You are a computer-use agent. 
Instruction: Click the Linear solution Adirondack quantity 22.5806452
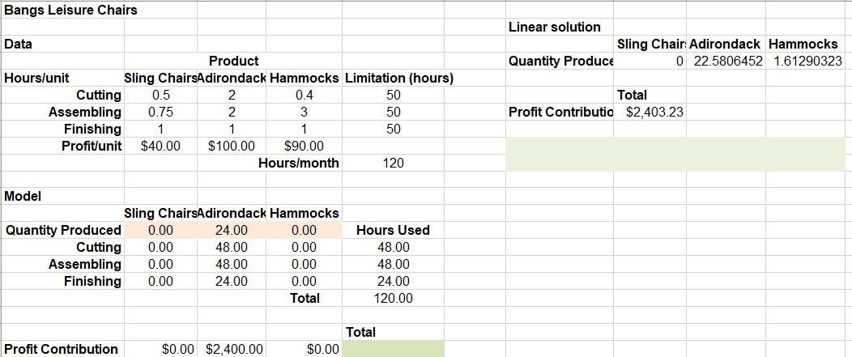coord(726,61)
